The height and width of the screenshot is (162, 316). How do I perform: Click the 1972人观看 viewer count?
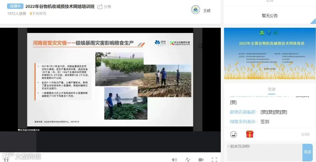click(17, 13)
